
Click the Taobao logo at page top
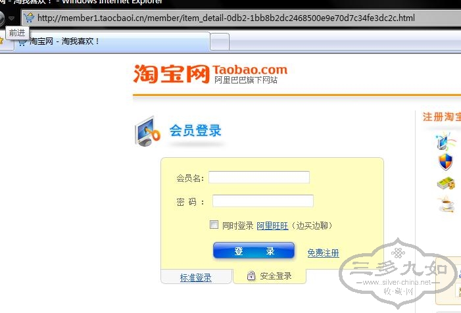click(x=210, y=74)
